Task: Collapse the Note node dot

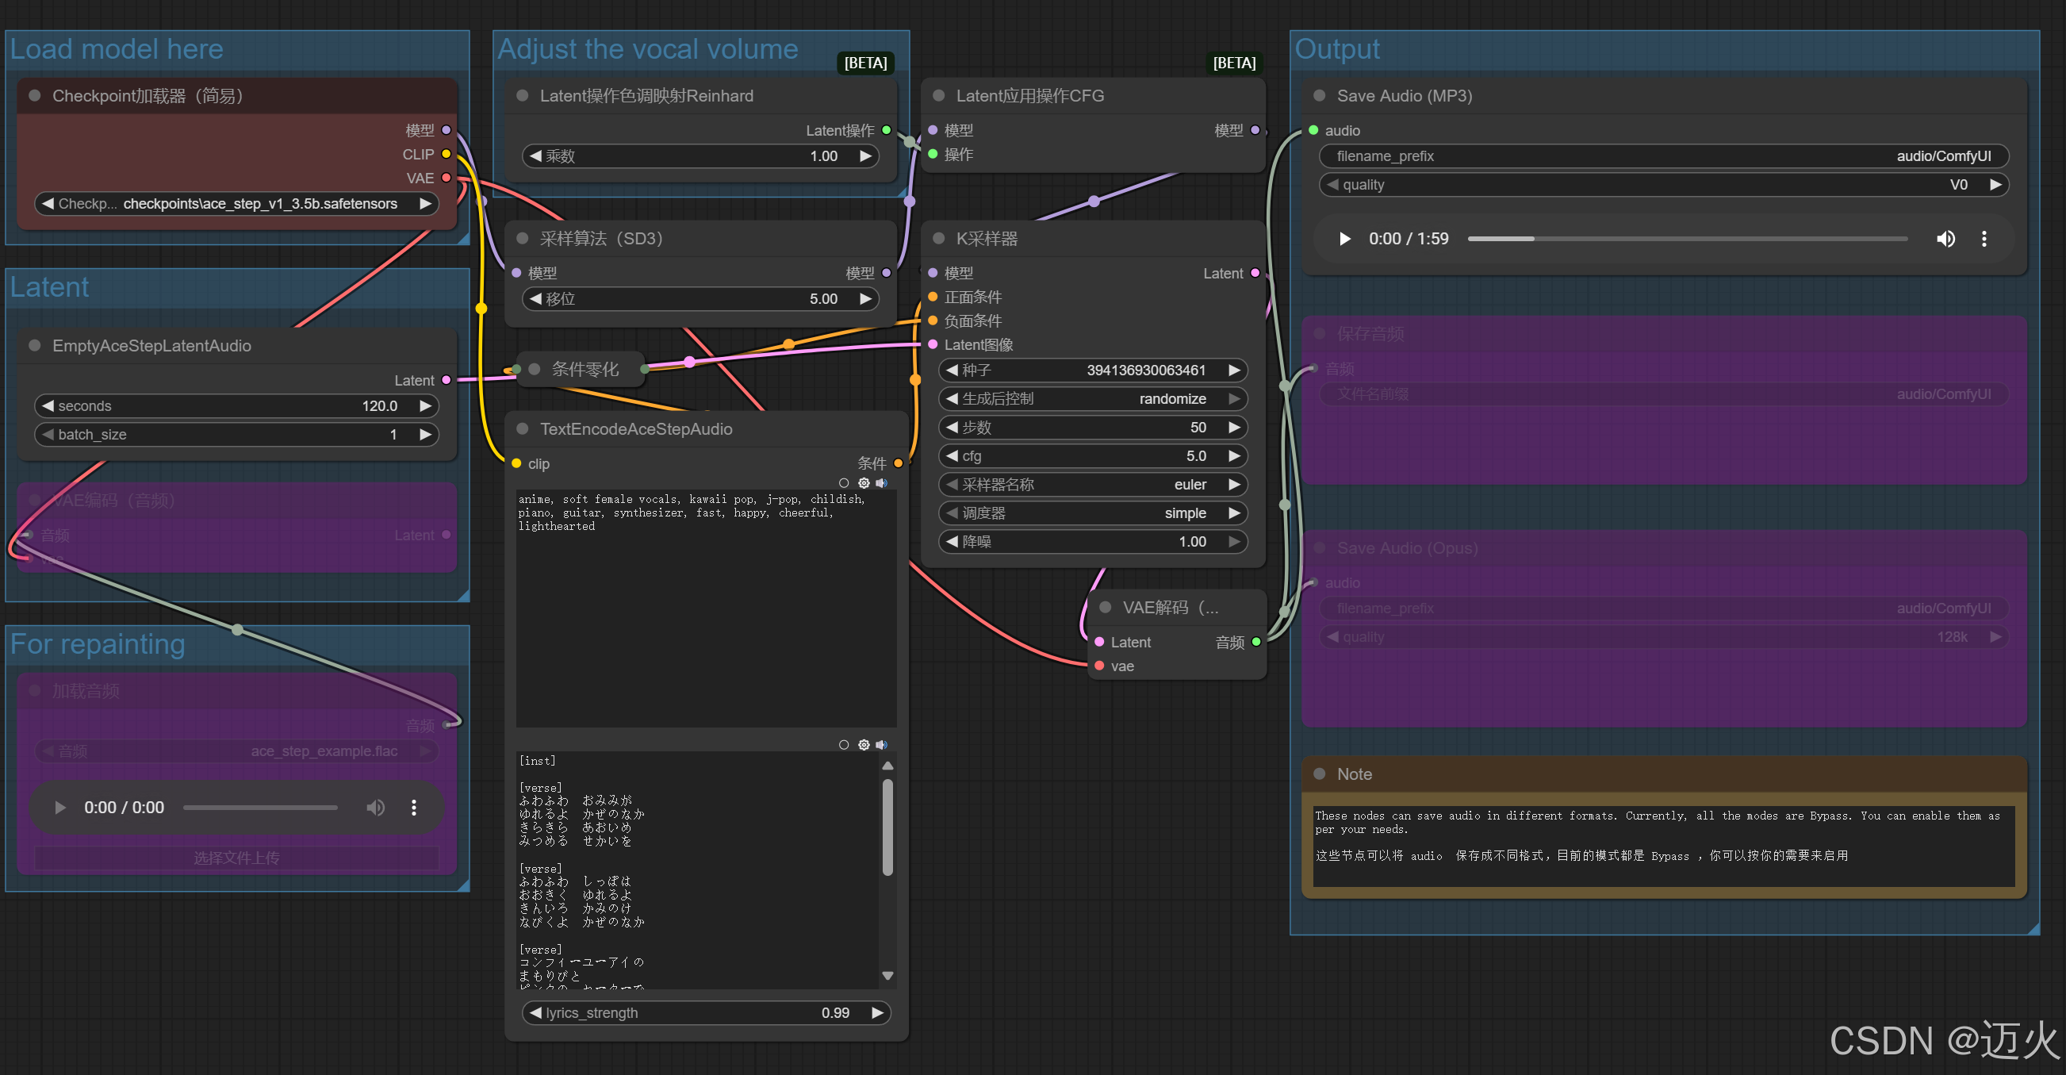Action: click(1320, 774)
